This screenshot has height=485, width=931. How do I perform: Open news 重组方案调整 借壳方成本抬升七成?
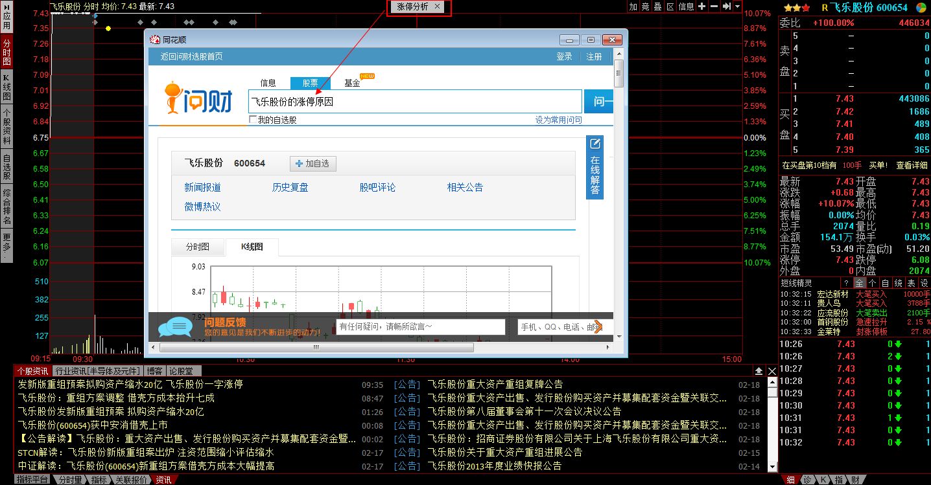click(116, 398)
